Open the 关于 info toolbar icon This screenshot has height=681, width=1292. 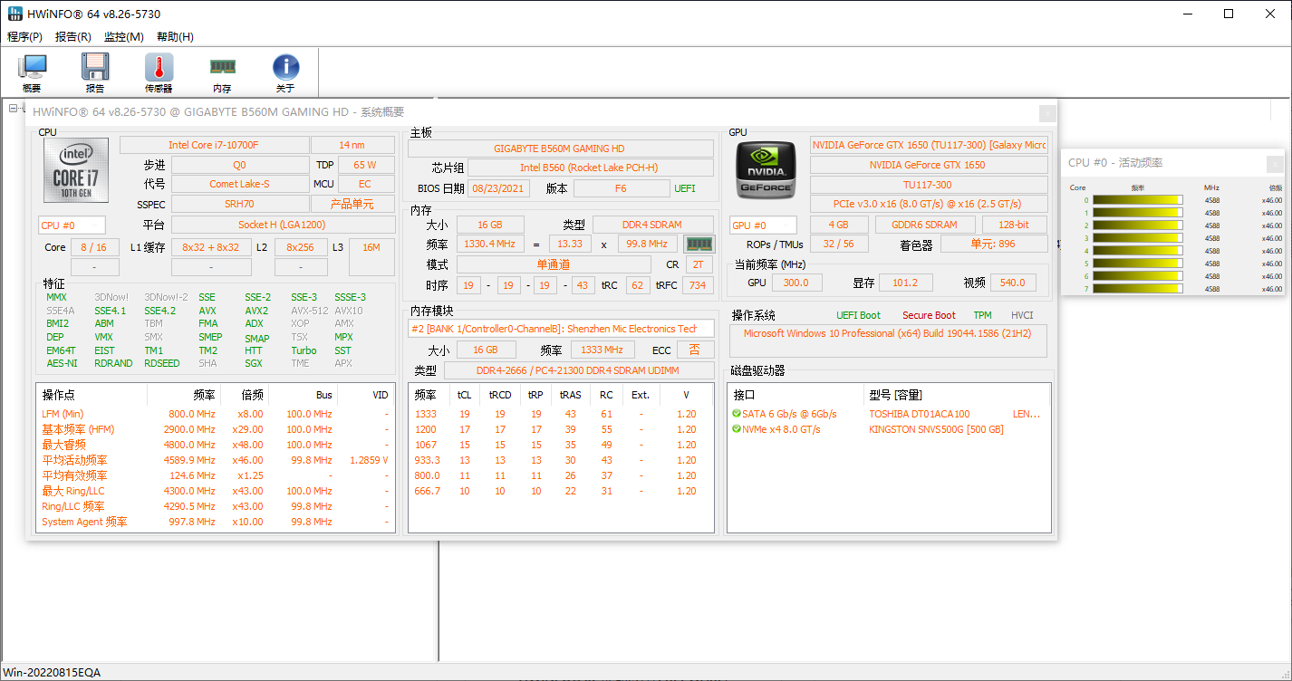[285, 73]
